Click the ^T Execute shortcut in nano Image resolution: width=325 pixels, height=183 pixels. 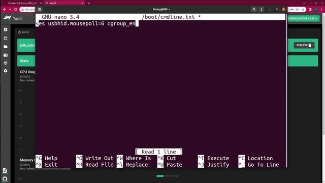pos(213,158)
